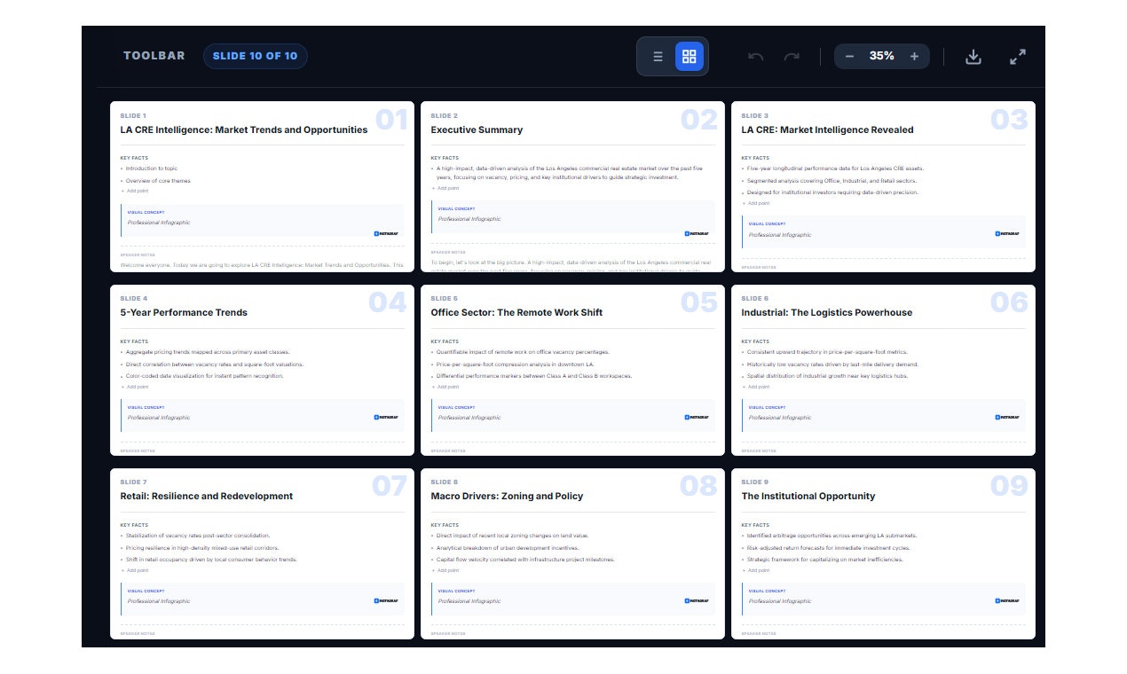This screenshot has height=674, width=1127.
Task: Click Instagraf icon on slide 5 visual concept
Action: point(697,417)
